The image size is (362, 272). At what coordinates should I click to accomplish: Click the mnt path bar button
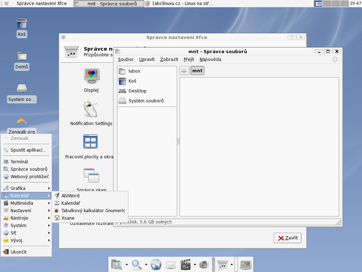[197, 70]
